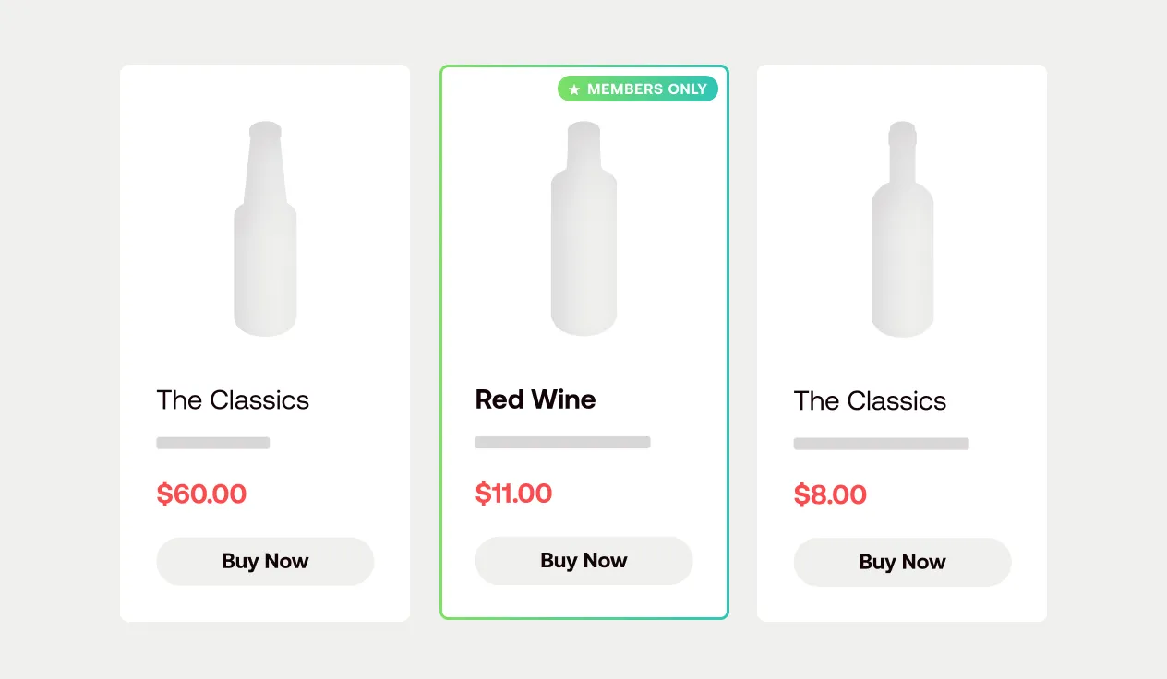Click the star icon in the Members Only badge
This screenshot has height=679, width=1167.
tap(573, 89)
